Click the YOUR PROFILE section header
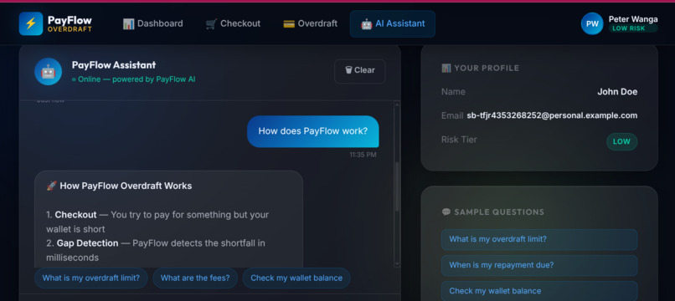The image size is (675, 301). pos(481,68)
